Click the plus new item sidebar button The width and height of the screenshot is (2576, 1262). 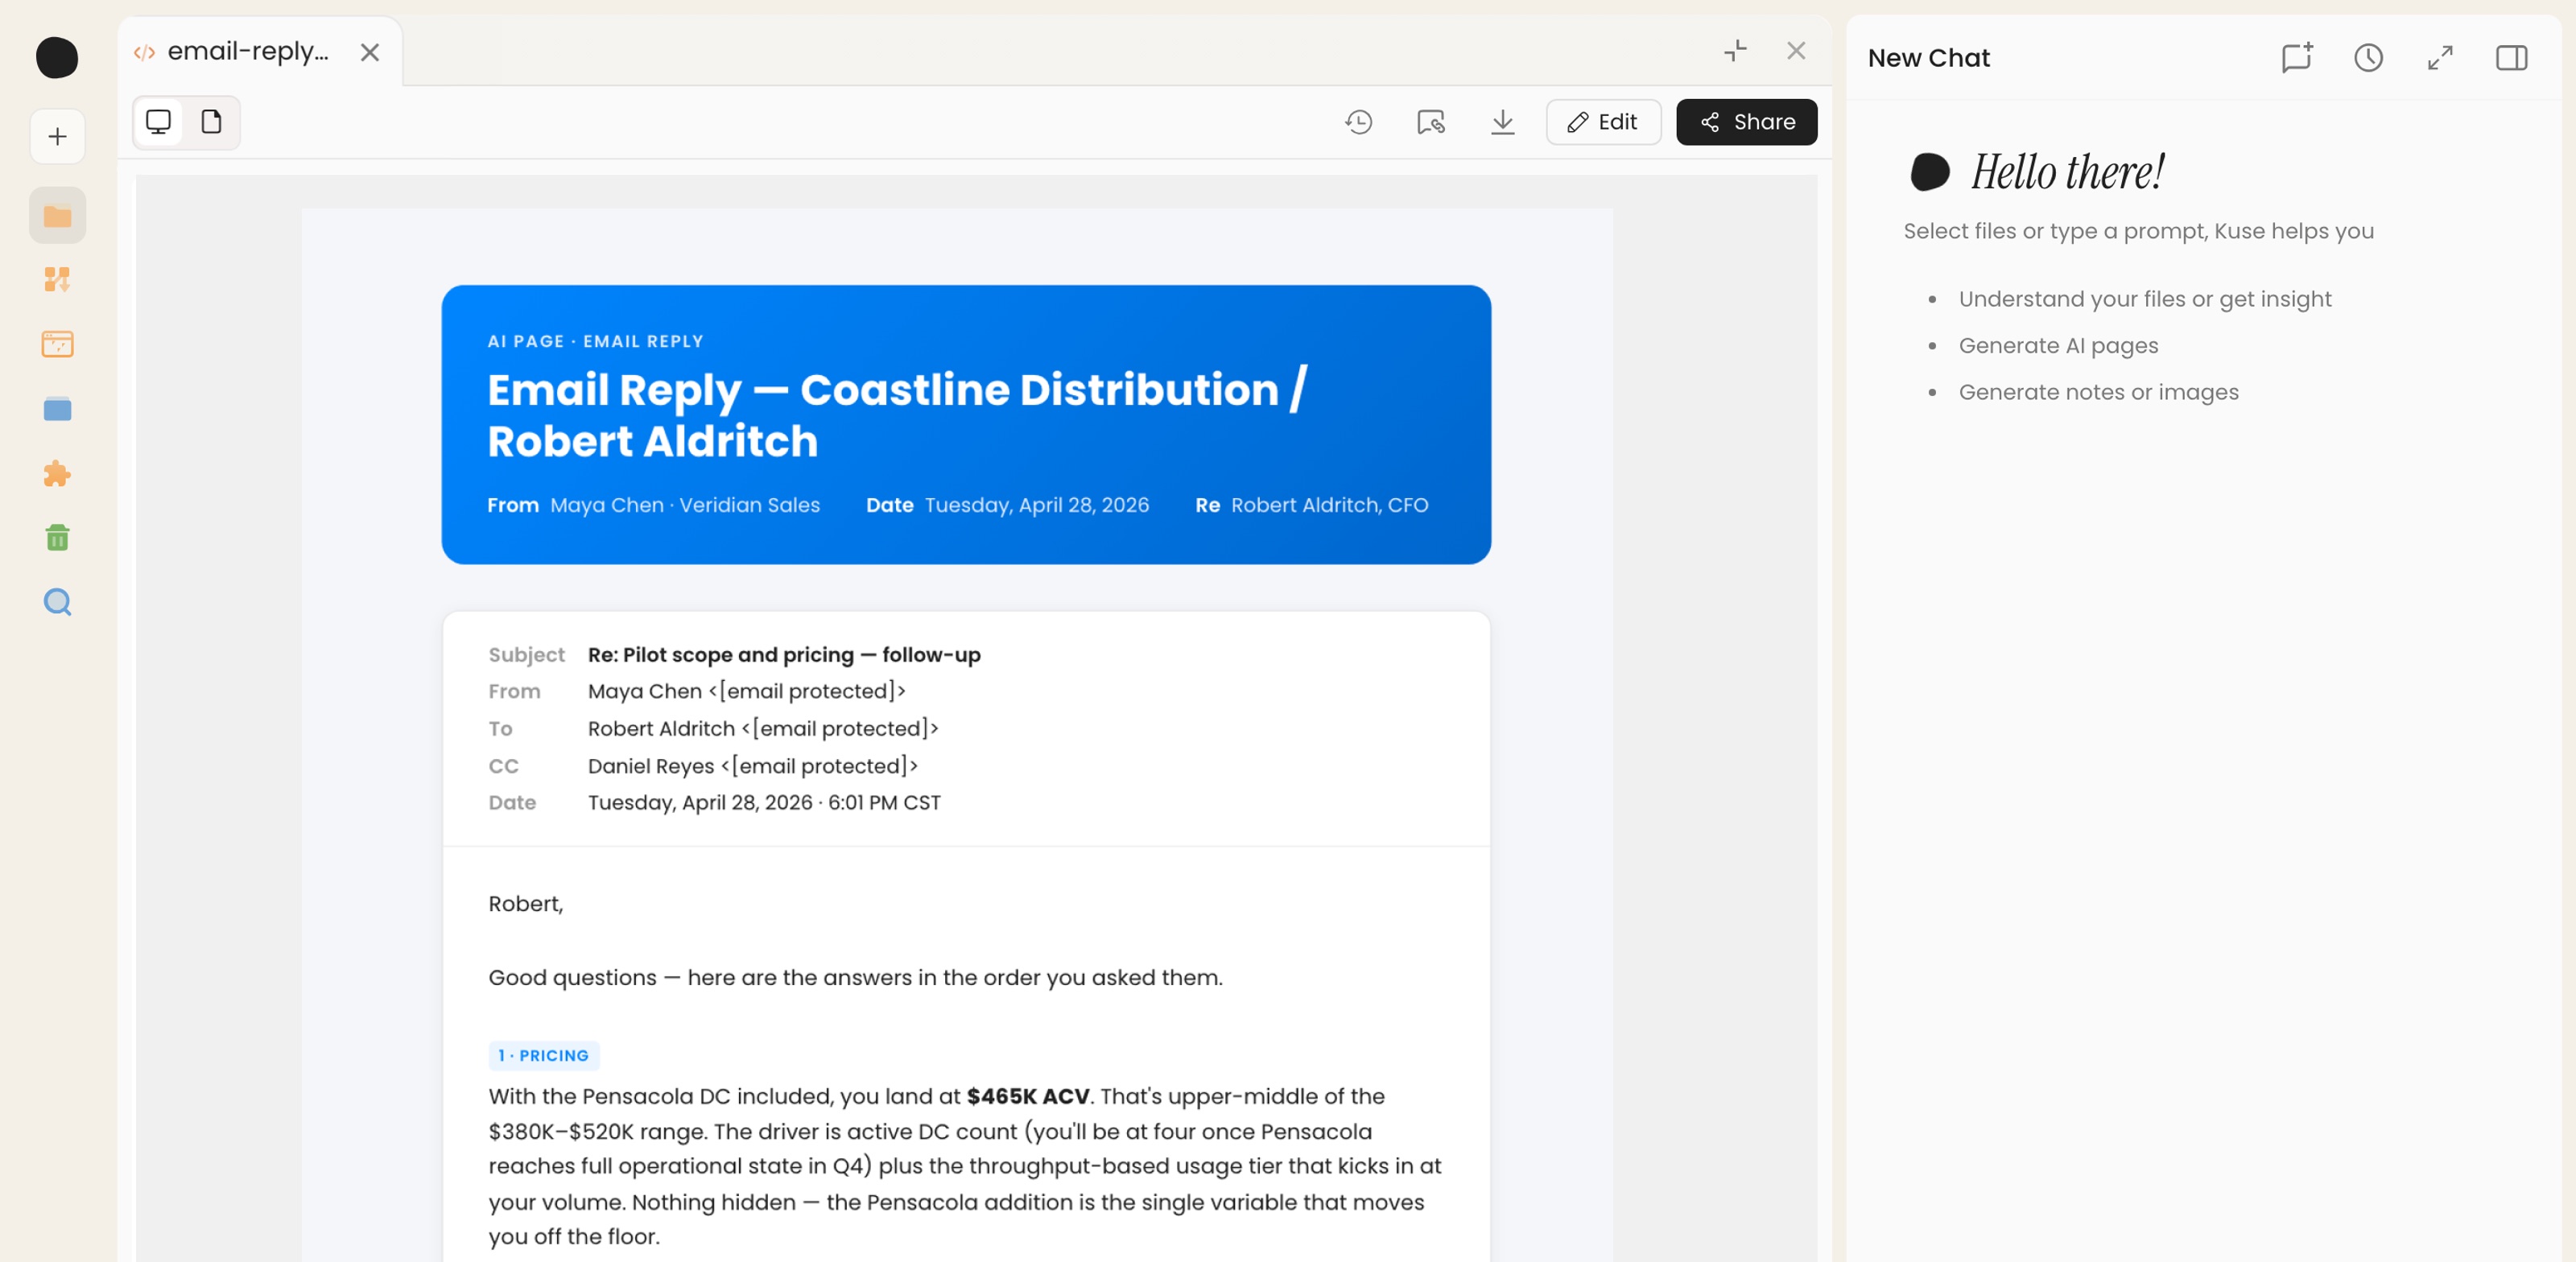tap(57, 137)
